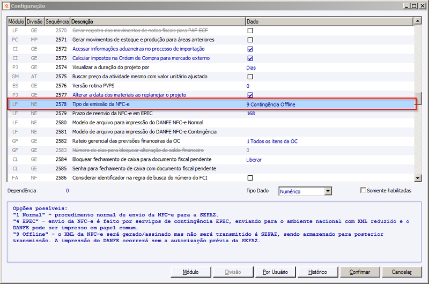
Task: Click the Por Usuário button
Action: 275,272
